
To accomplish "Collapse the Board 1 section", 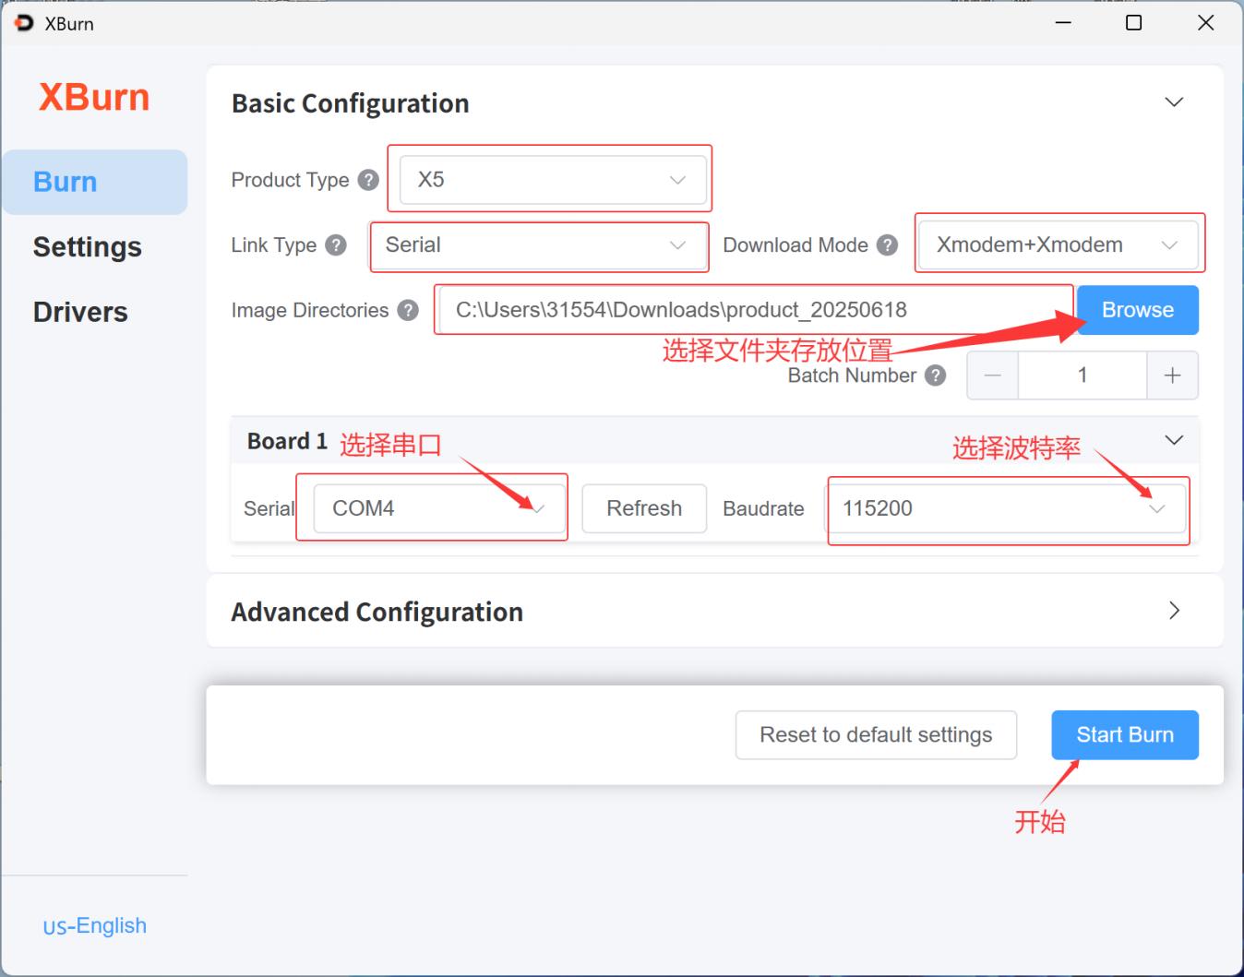I will (x=1174, y=440).
